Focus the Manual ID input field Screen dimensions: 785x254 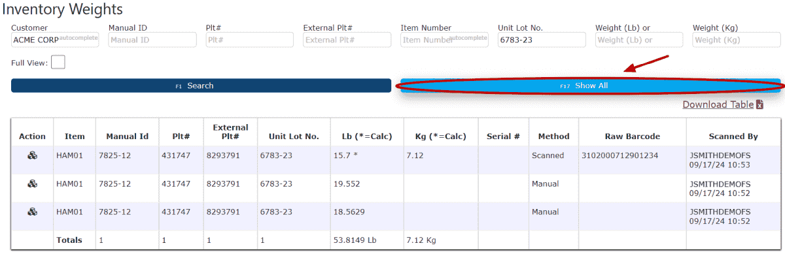[x=152, y=40]
